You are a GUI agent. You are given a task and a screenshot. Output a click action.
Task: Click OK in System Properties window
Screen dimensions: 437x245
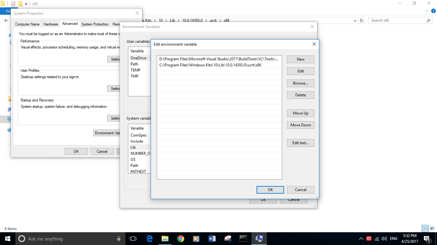(x=76, y=152)
